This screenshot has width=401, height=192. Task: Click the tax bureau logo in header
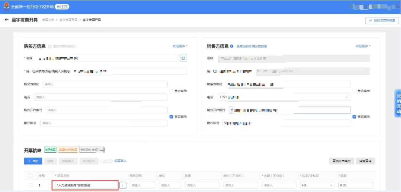(6, 7)
